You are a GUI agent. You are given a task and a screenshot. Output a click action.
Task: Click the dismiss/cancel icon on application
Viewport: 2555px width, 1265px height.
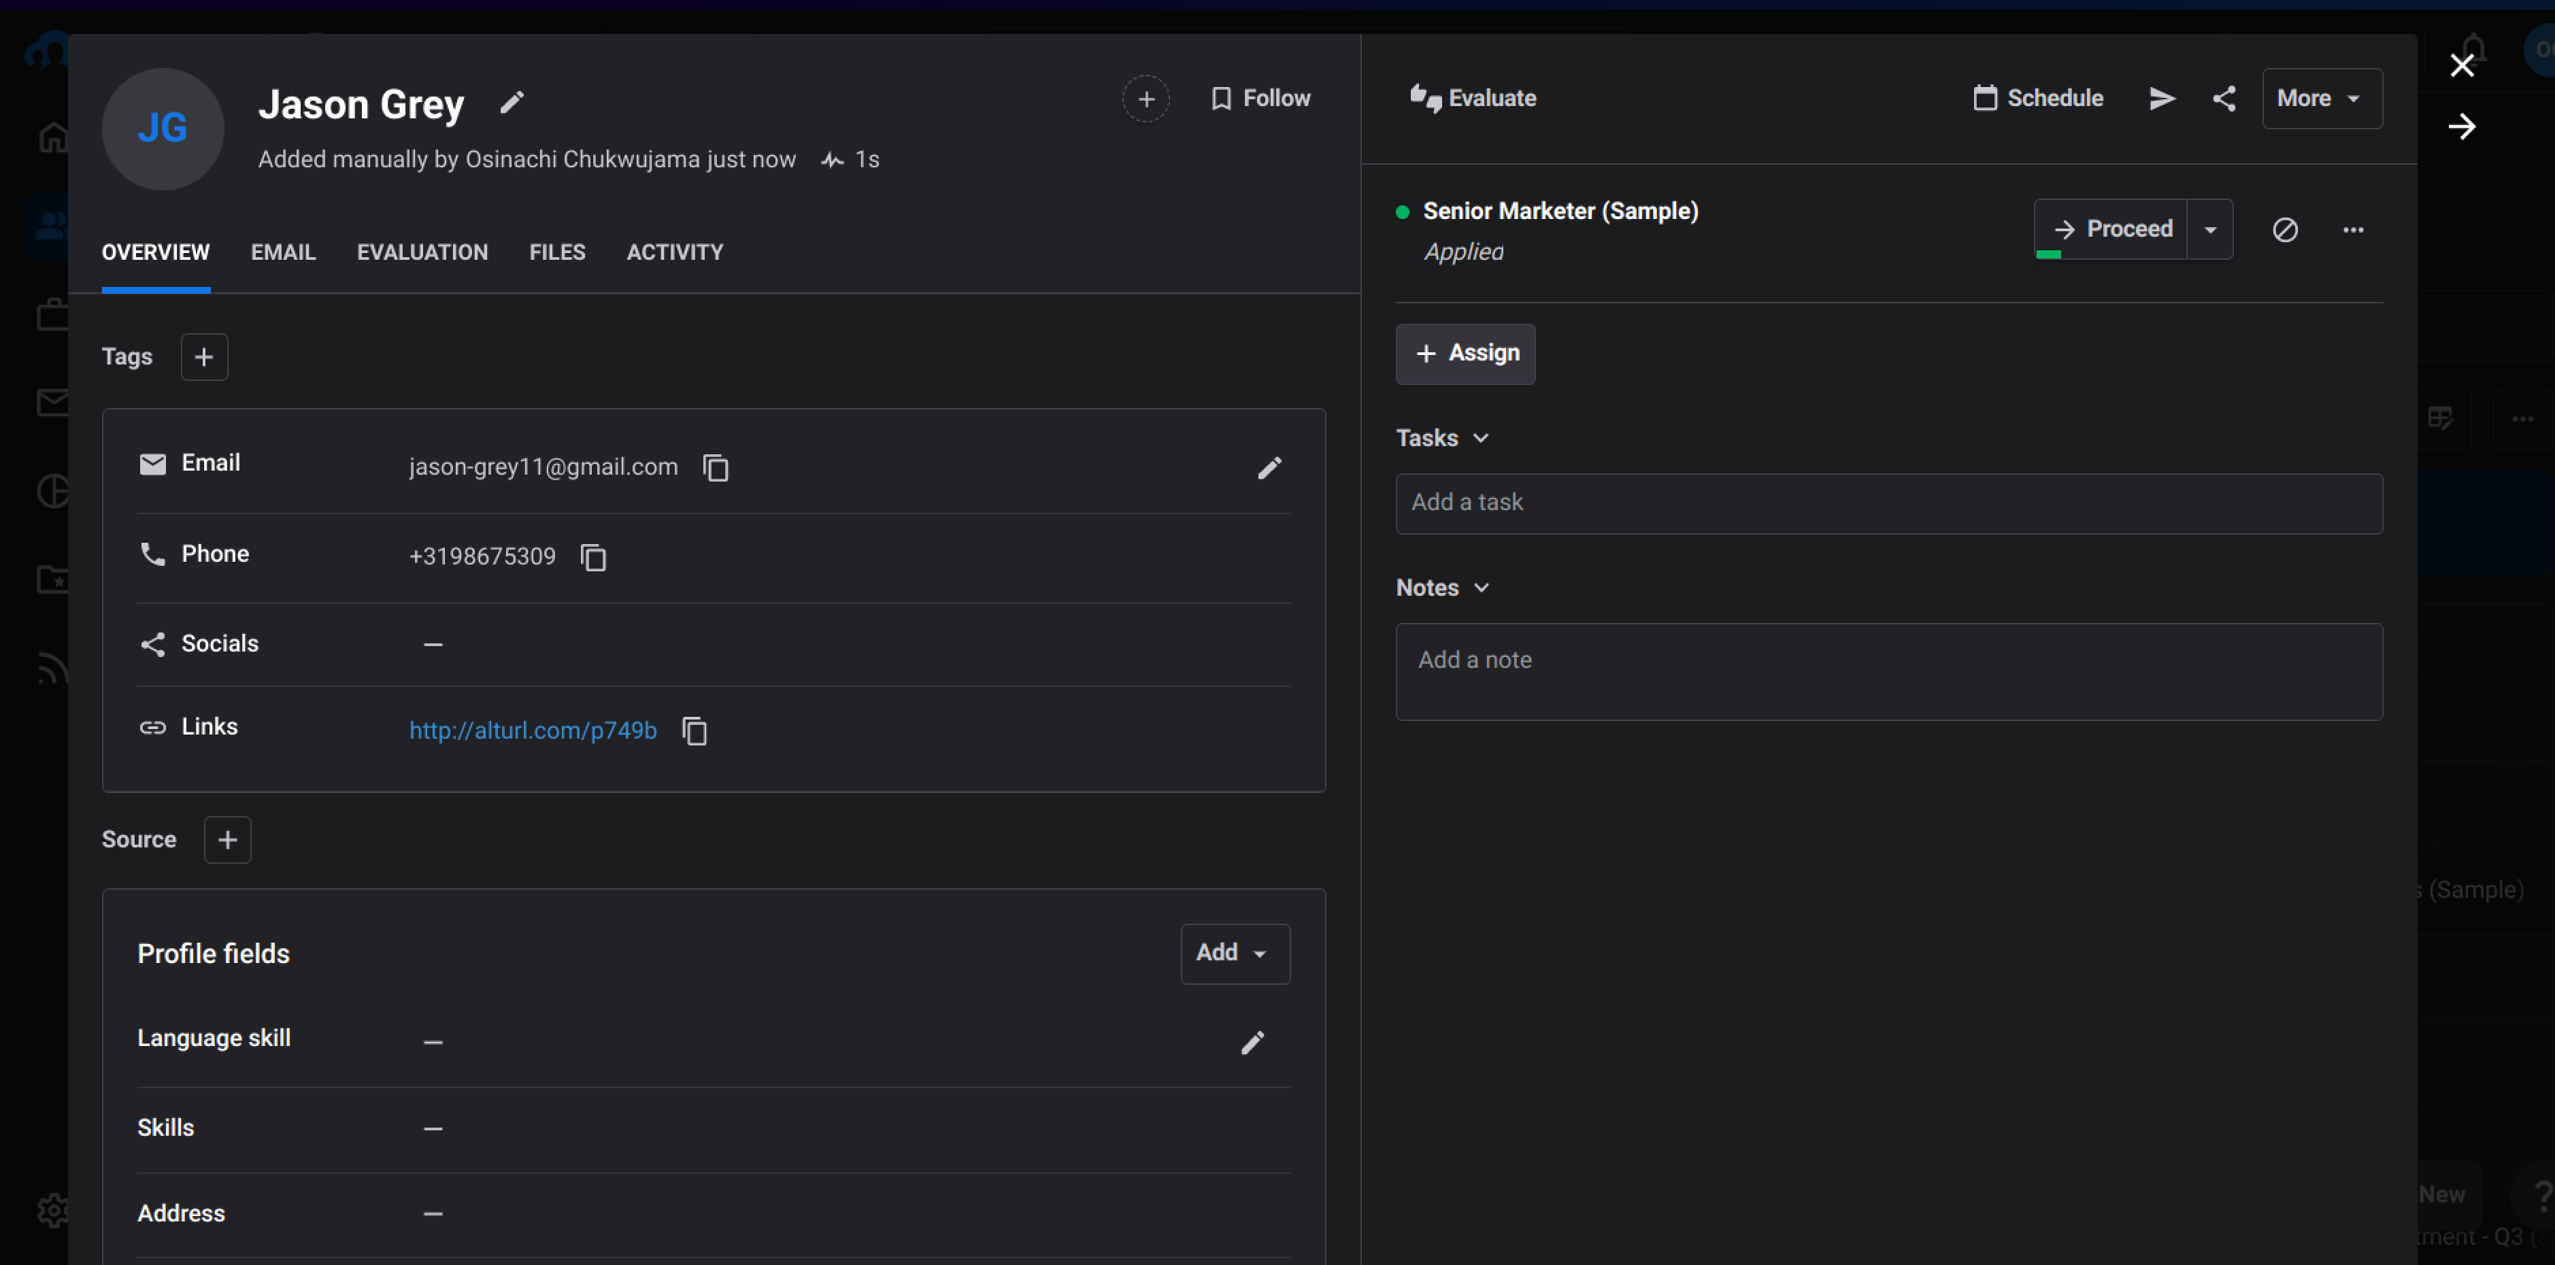click(2284, 229)
